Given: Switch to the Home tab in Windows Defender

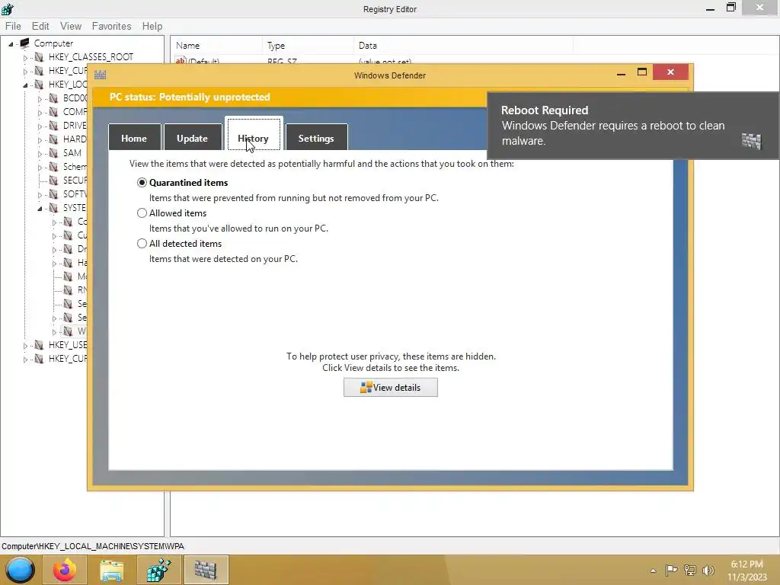Looking at the screenshot, I should click(x=134, y=138).
